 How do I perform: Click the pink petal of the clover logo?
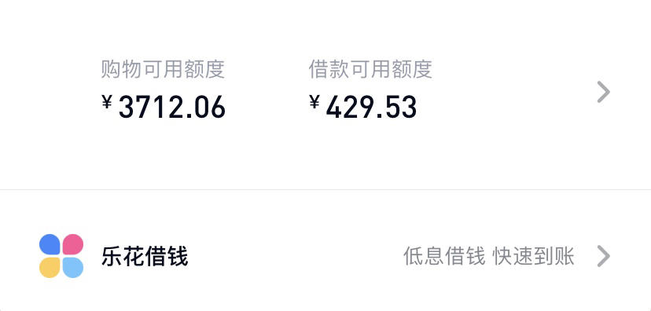pyautogui.click(x=73, y=244)
